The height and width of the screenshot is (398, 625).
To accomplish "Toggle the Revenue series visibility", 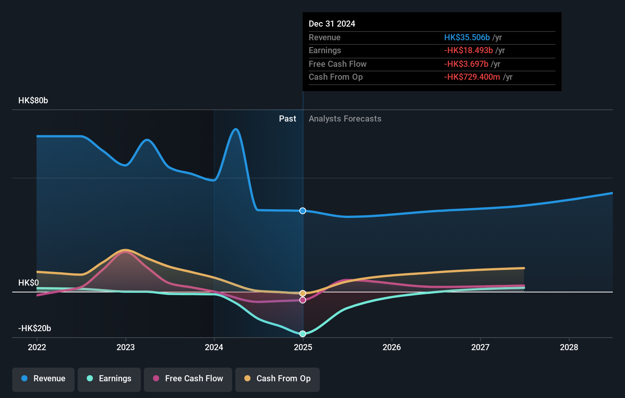I will pos(43,379).
